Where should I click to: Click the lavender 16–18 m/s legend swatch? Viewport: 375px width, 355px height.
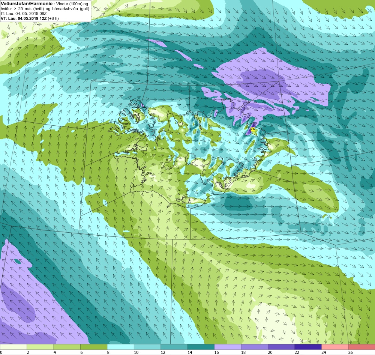[228, 347]
